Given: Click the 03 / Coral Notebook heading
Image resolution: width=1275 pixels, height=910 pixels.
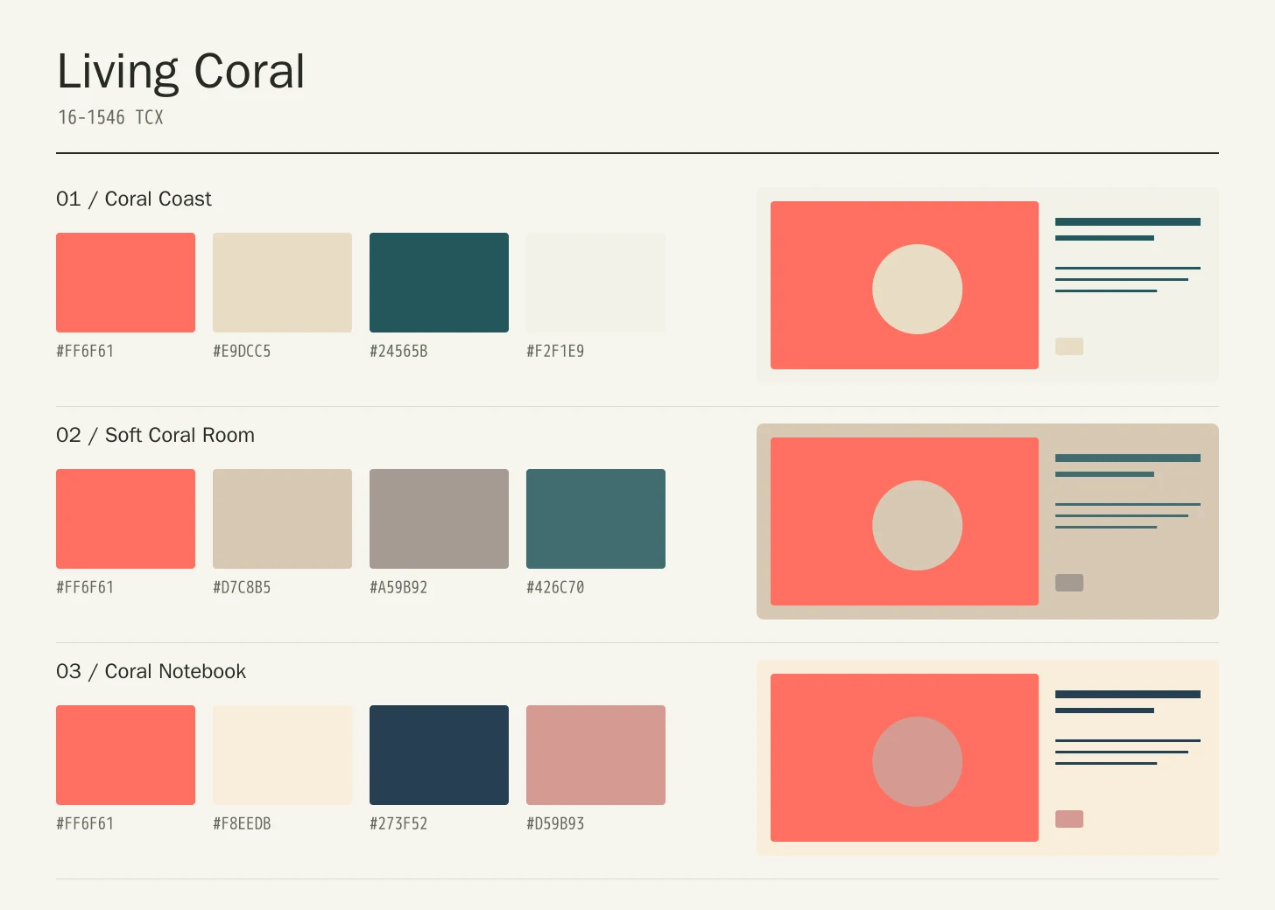Looking at the screenshot, I should (x=151, y=672).
